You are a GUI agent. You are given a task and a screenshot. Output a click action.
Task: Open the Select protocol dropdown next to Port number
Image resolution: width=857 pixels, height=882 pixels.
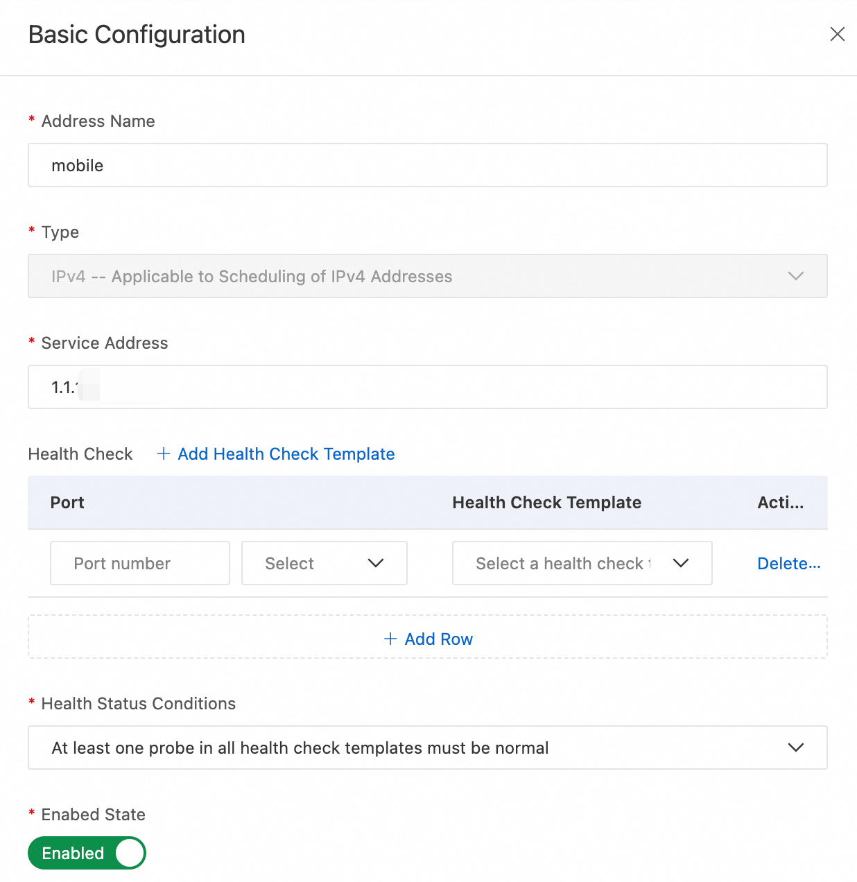[324, 563]
